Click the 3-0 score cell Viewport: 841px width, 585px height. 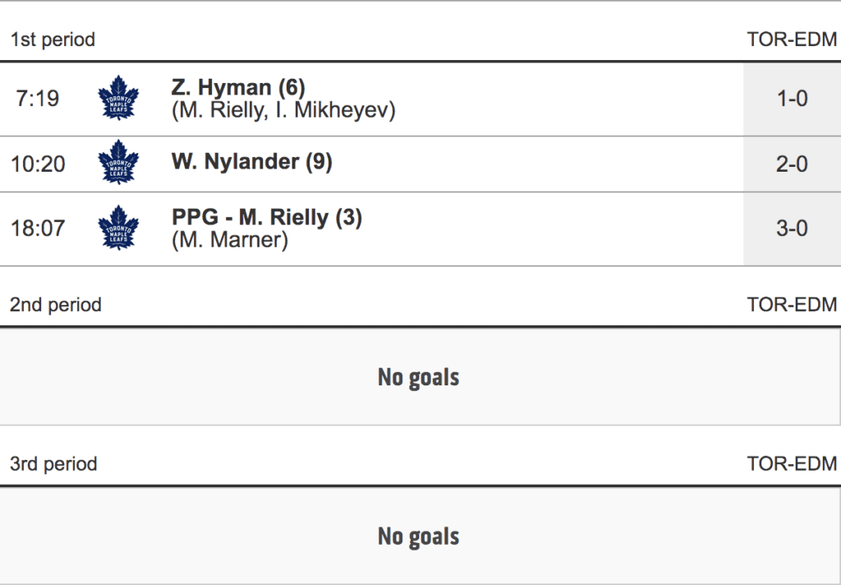[x=792, y=228]
